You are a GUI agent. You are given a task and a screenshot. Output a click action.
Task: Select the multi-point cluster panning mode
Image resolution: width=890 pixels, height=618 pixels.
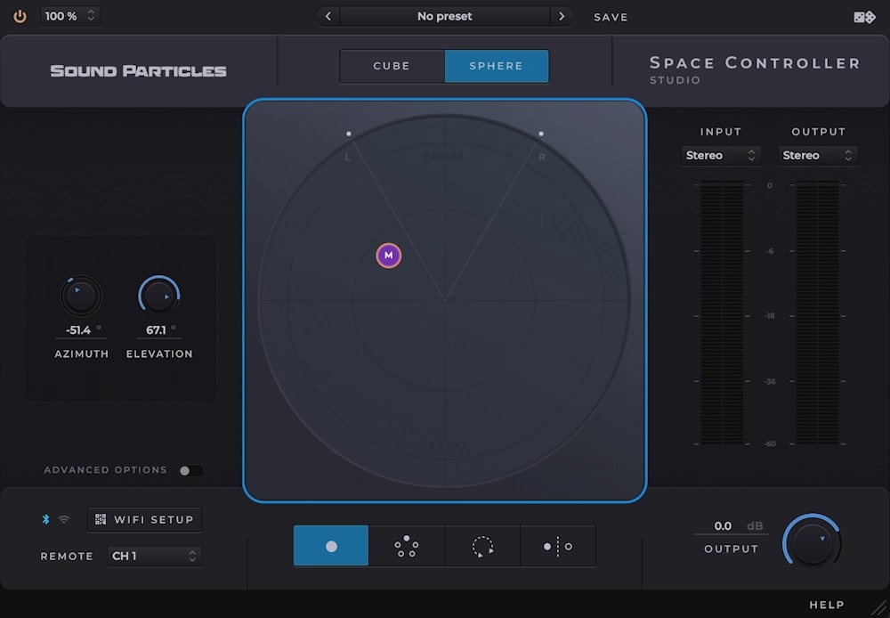[407, 546]
